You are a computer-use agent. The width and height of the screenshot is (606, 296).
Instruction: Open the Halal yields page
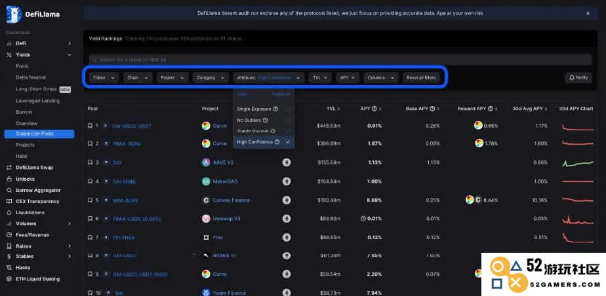(21, 156)
